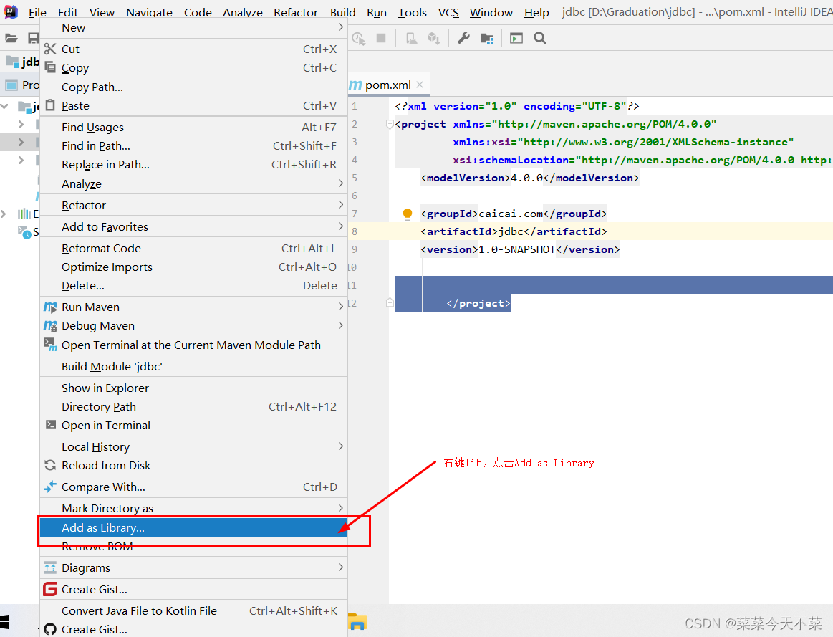Click the Reload from Disk icon
Screen dimensions: 833x637
coord(50,465)
